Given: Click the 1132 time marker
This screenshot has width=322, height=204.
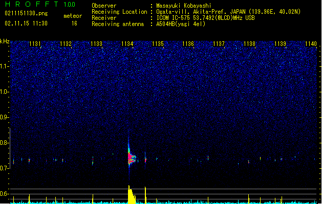Looking at the screenshot, I should click(66, 43).
